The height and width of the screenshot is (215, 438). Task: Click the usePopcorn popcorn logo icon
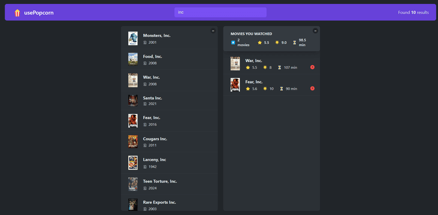pyautogui.click(x=17, y=13)
